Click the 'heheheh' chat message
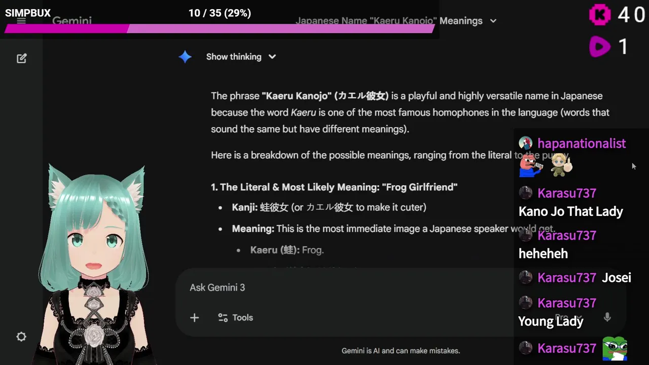 543,253
